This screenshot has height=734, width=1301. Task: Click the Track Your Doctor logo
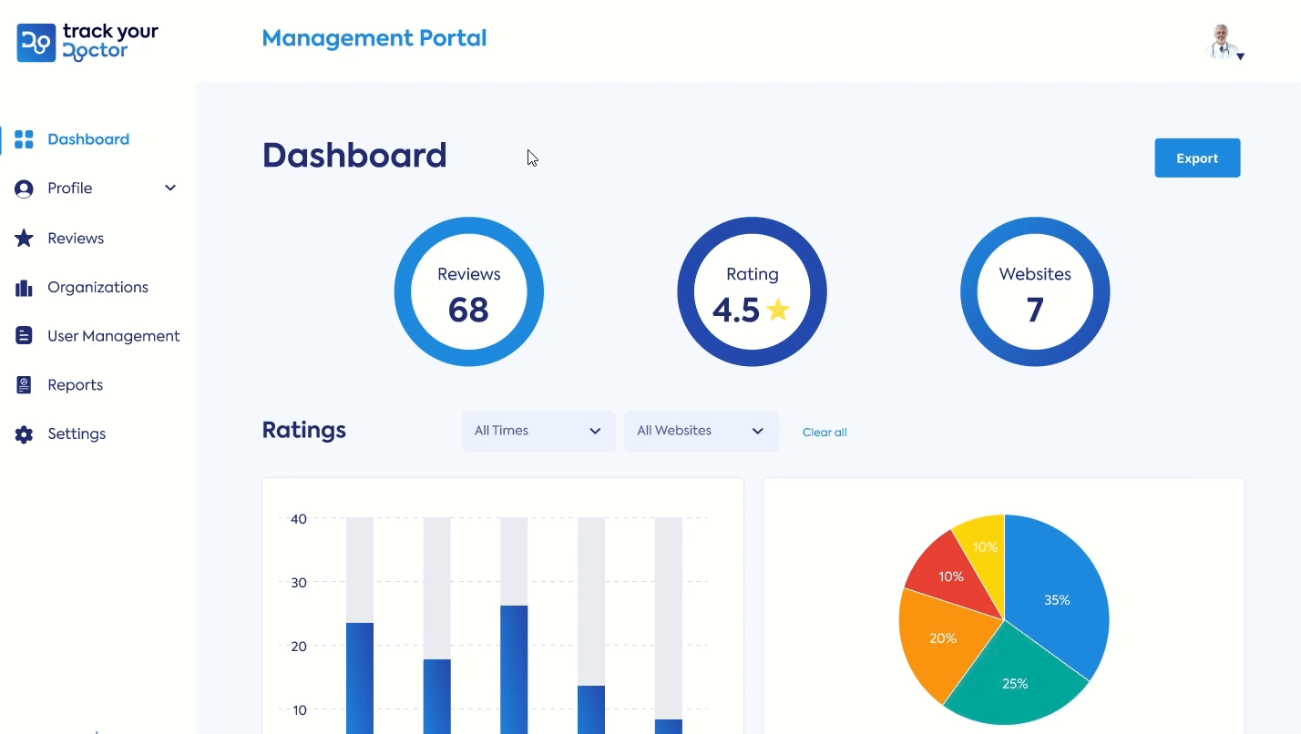(x=87, y=43)
